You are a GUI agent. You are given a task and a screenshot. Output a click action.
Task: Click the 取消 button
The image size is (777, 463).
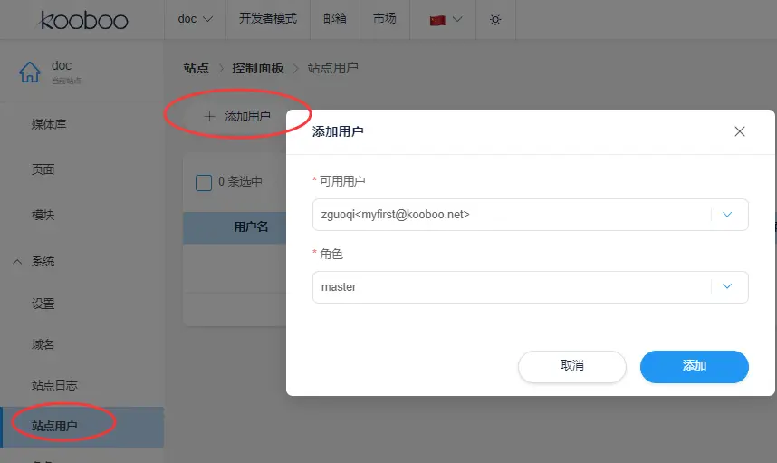(x=571, y=366)
